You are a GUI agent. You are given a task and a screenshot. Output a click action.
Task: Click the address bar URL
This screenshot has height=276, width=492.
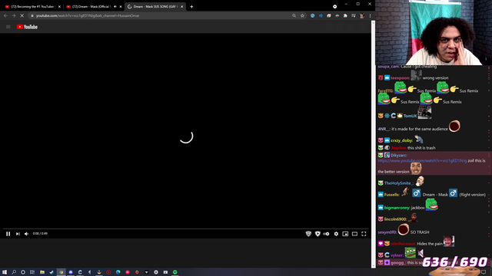[x=88, y=15]
